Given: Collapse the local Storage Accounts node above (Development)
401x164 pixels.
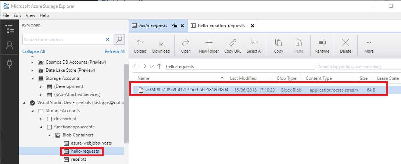Looking at the screenshot, I should point(32,79).
